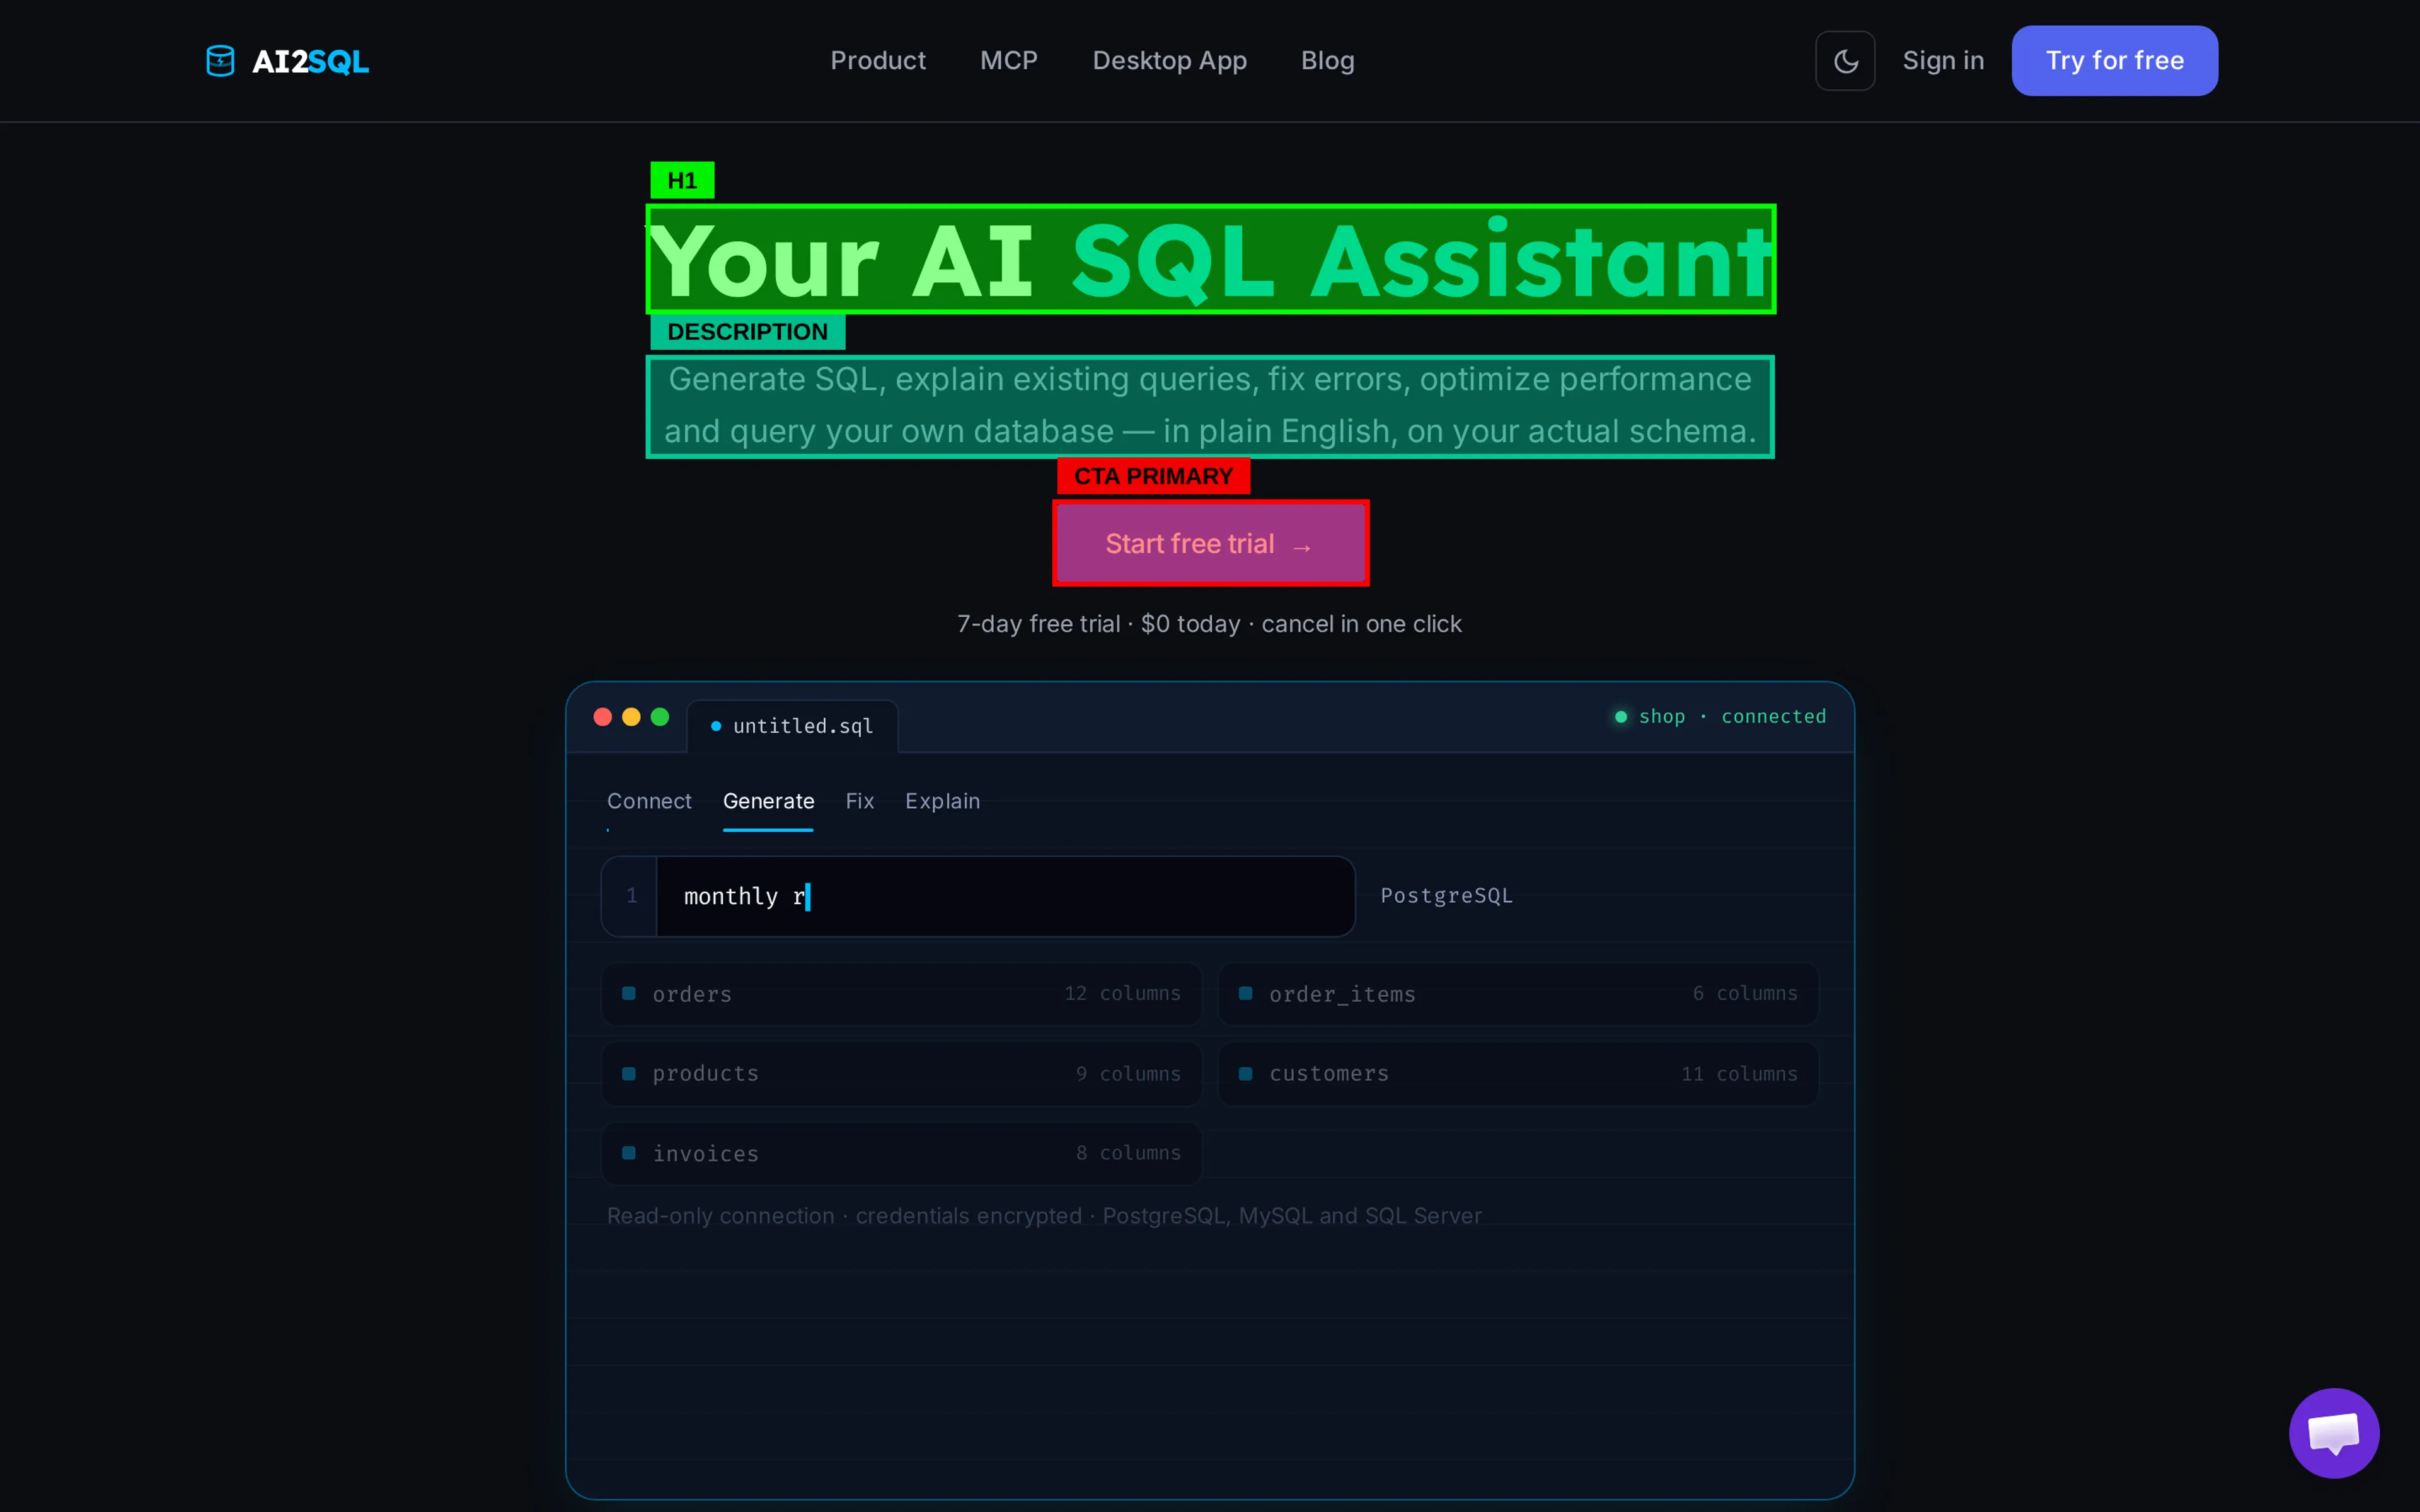Click the 'Your AI SQL Assistant' heading
This screenshot has width=2420, height=1512.
1210,260
